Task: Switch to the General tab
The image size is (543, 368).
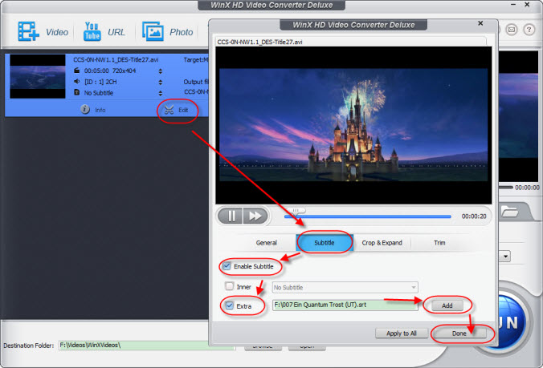Action: (x=267, y=243)
